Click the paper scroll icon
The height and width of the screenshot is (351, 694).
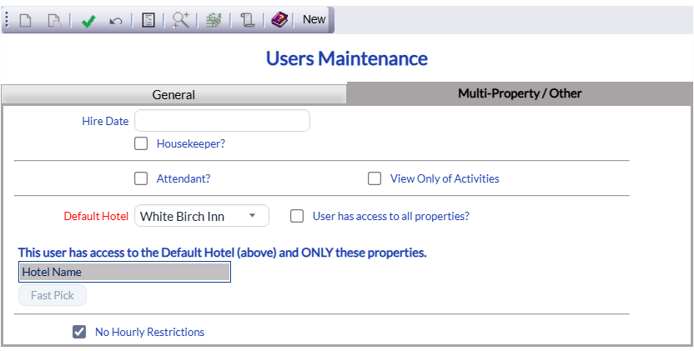pos(247,20)
